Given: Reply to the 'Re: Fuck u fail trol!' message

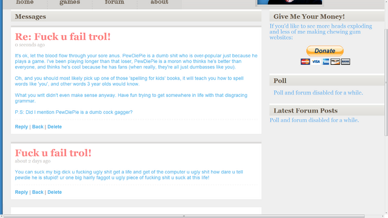Looking at the screenshot, I should click(x=21, y=127).
